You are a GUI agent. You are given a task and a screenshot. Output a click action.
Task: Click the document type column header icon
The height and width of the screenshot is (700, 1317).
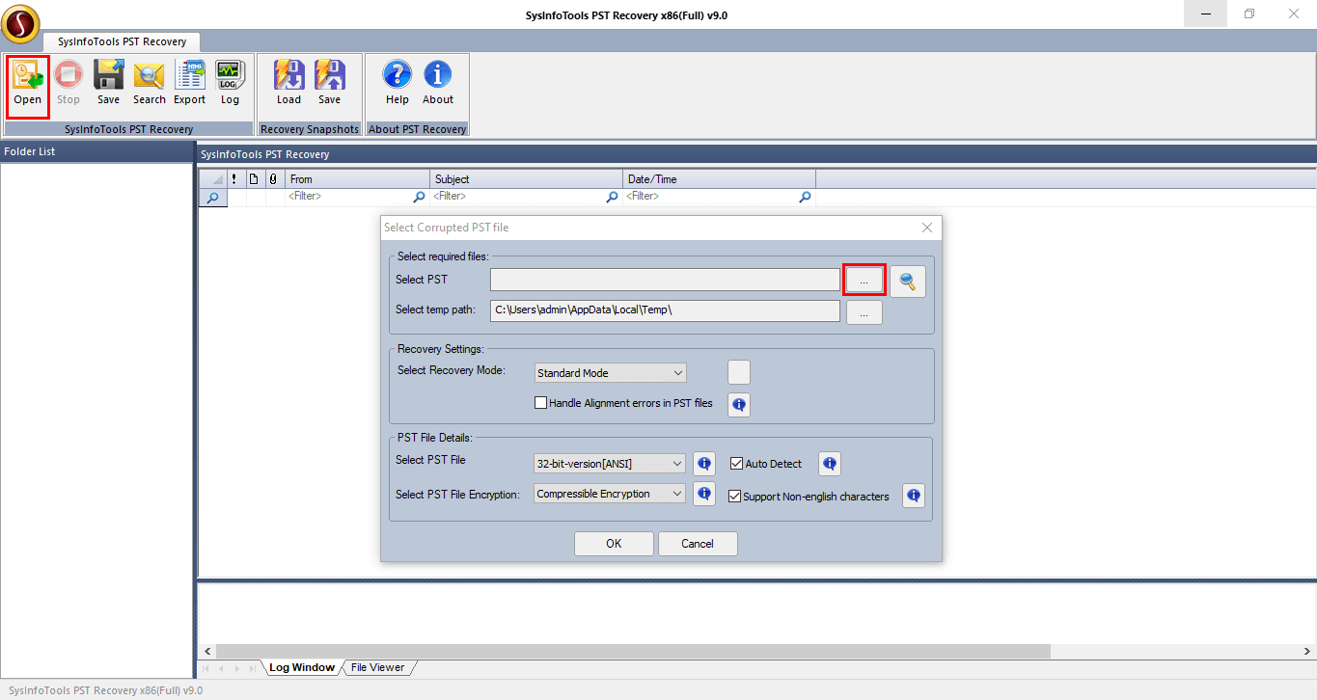tap(254, 179)
